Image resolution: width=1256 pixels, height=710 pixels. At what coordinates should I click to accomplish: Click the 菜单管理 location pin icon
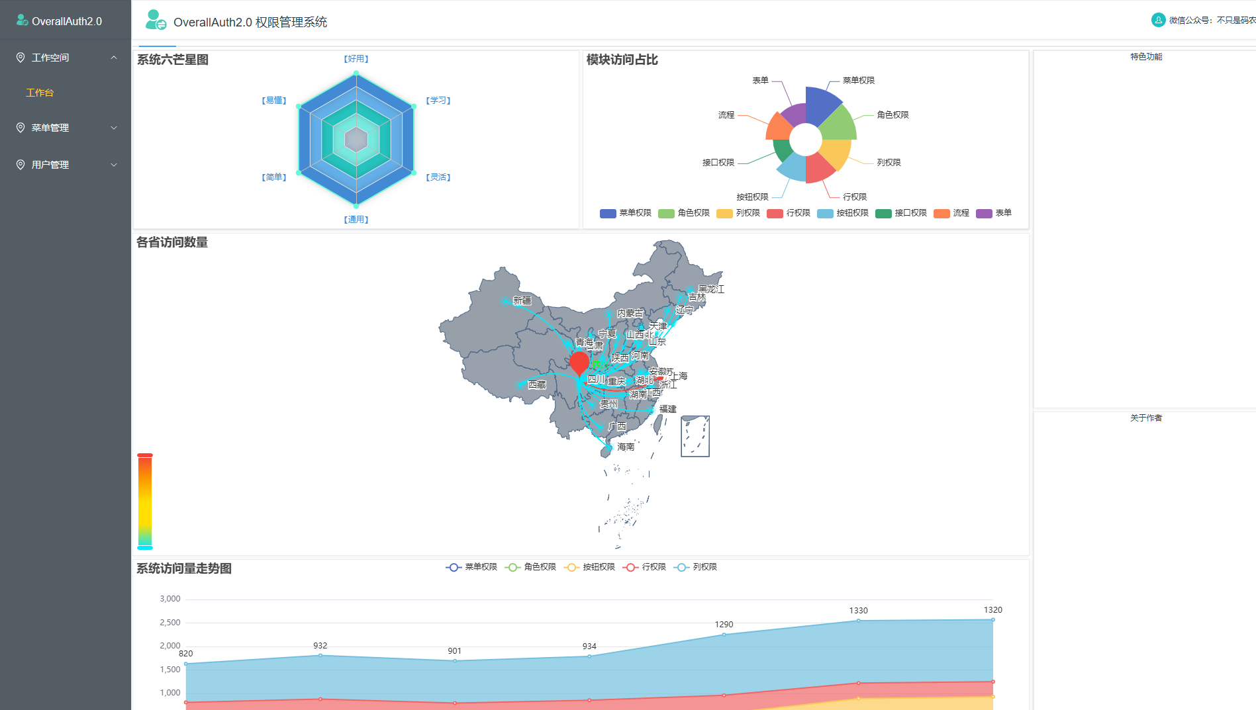coord(21,128)
